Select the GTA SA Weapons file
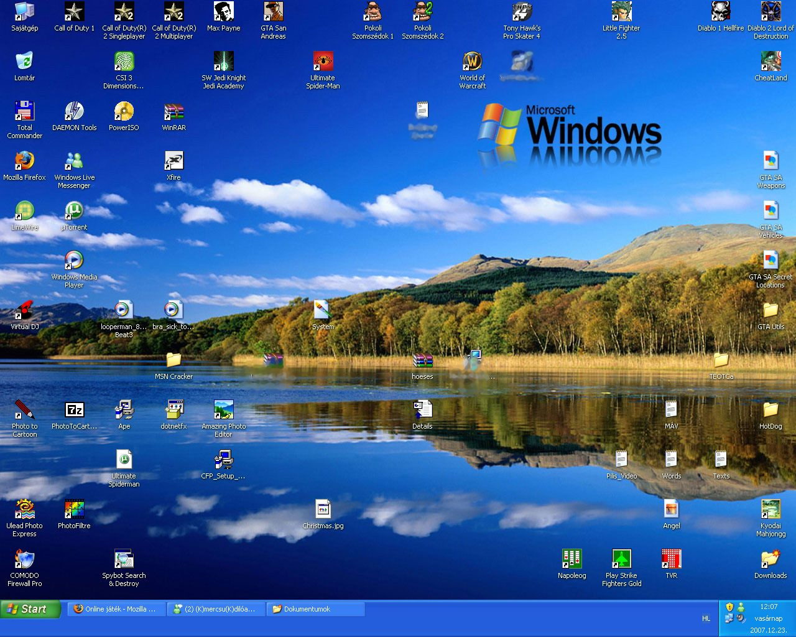This screenshot has width=796, height=637. point(771,170)
